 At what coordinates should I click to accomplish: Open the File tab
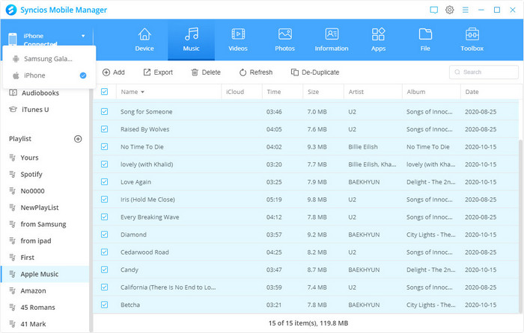[x=425, y=40]
